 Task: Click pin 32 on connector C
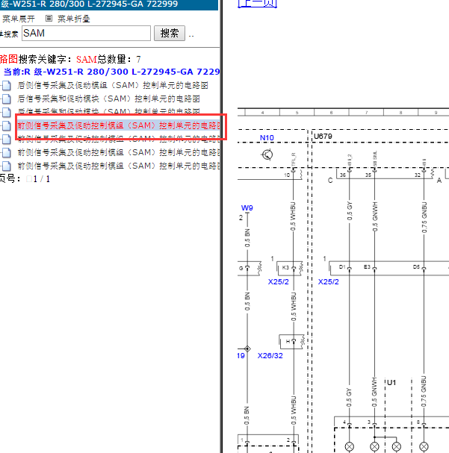[418, 175]
